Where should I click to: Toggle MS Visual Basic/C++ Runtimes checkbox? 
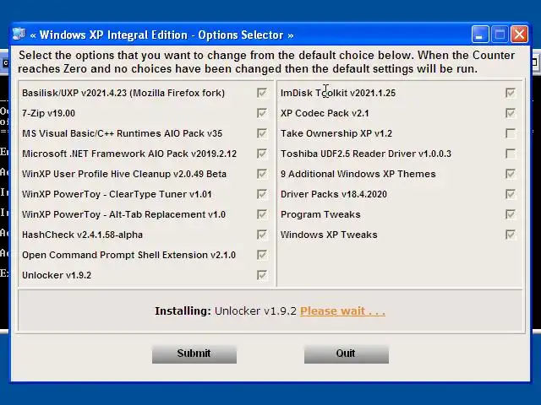tap(262, 133)
